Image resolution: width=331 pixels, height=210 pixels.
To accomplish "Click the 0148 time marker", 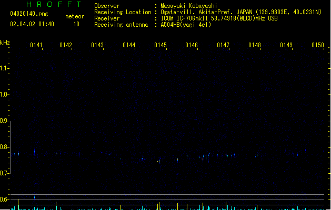I will pos(255,45).
